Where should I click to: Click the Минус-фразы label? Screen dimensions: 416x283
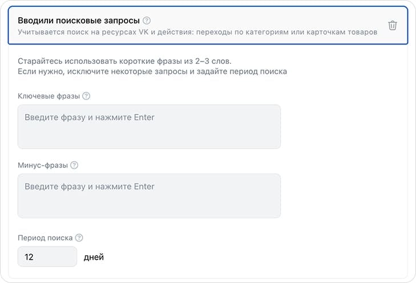click(x=43, y=165)
